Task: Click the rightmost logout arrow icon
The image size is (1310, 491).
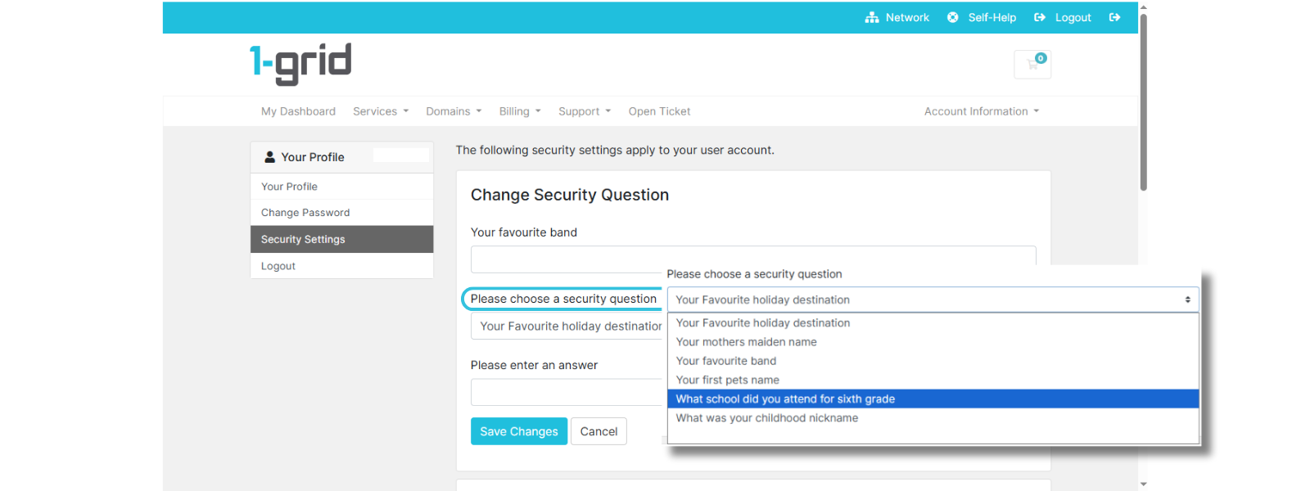Action: click(x=1114, y=17)
